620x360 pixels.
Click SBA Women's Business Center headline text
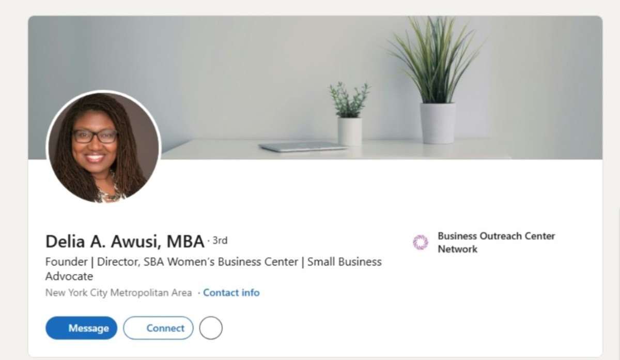pyautogui.click(x=198, y=262)
